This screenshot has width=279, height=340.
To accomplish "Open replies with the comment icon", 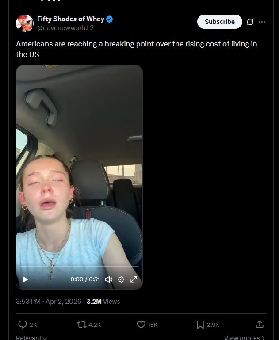I will click(23, 325).
